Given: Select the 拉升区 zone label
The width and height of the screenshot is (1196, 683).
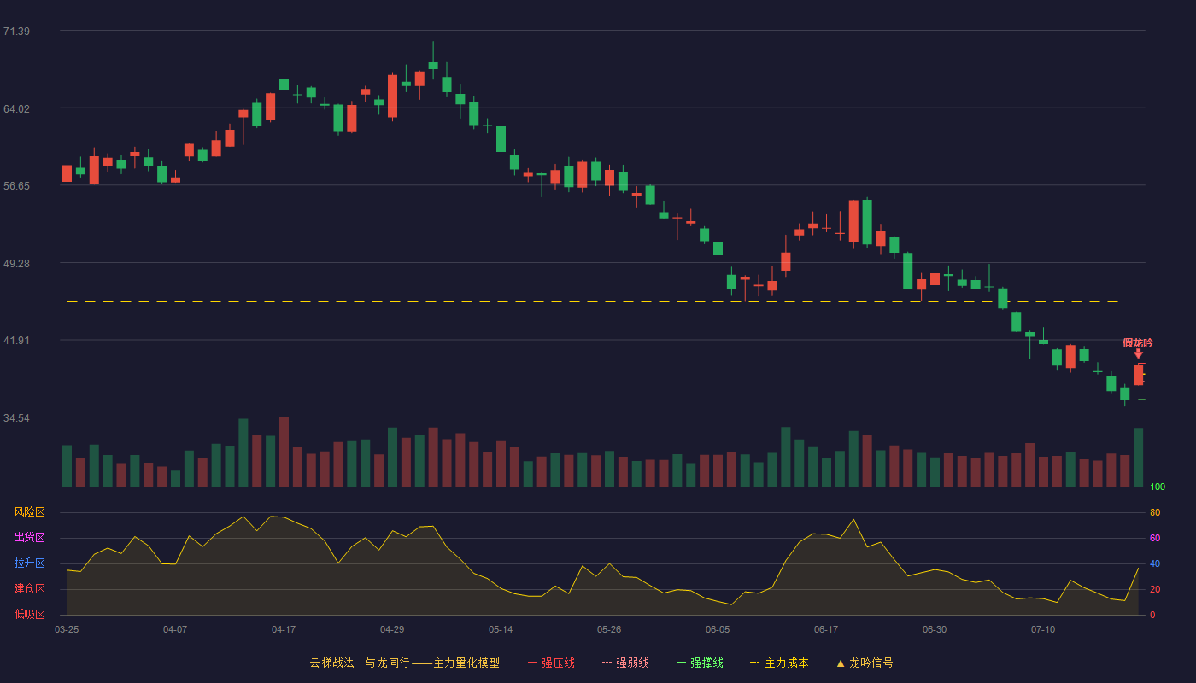Looking at the screenshot, I should coord(29,563).
